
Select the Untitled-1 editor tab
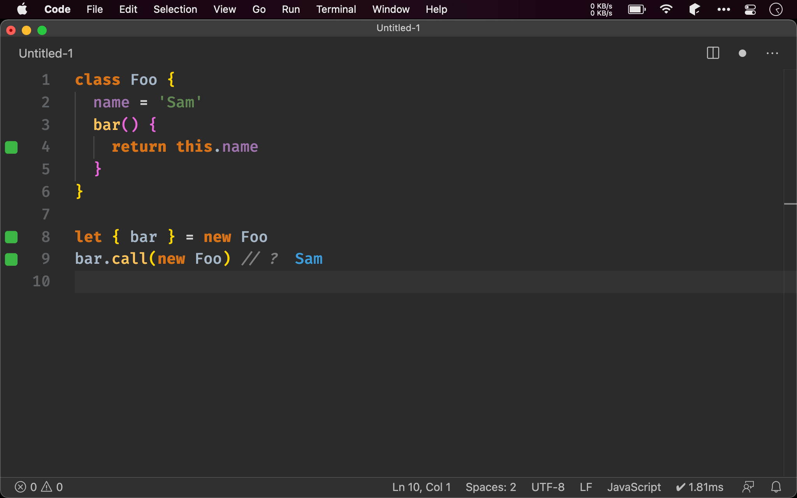point(46,53)
